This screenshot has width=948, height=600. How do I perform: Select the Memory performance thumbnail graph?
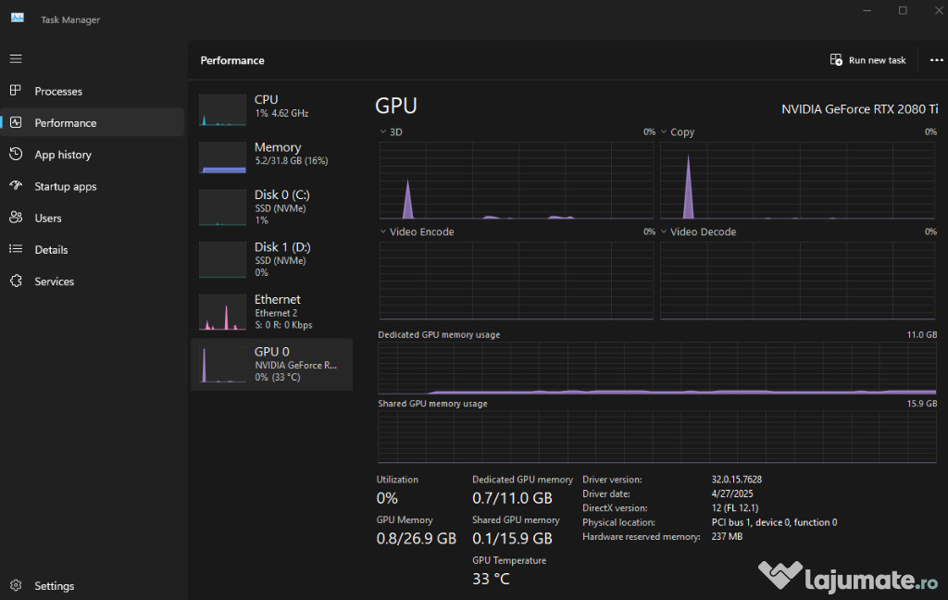222,157
